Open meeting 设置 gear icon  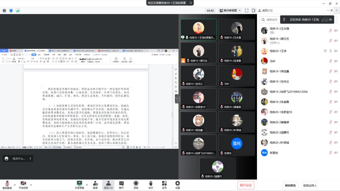pos(178,183)
